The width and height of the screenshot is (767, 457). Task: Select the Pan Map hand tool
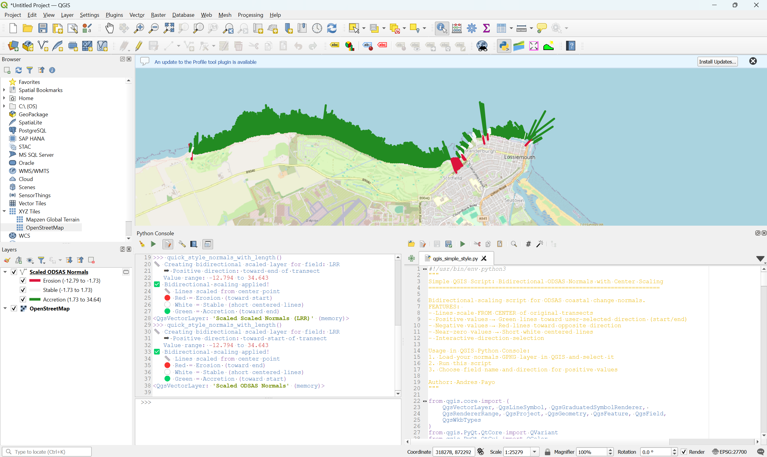(x=109, y=28)
